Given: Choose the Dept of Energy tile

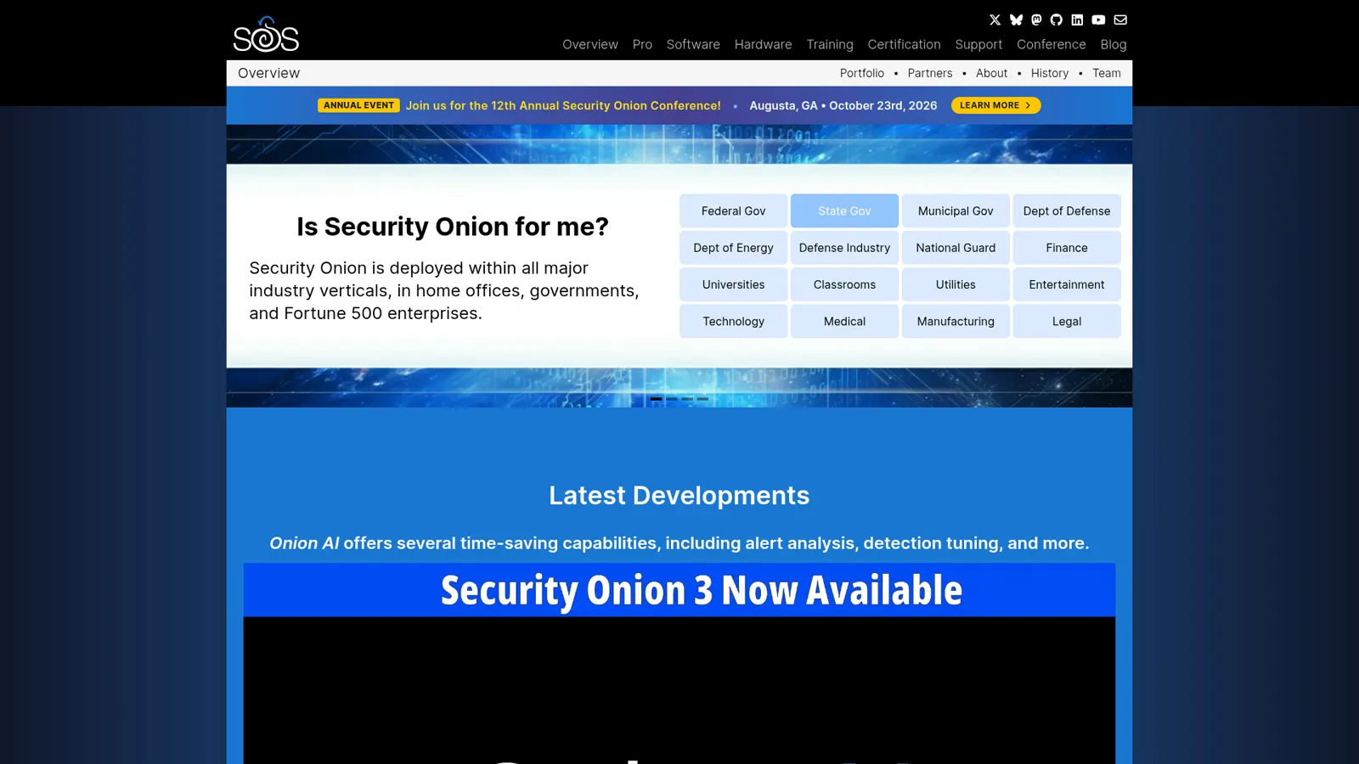Looking at the screenshot, I should pyautogui.click(x=733, y=248).
